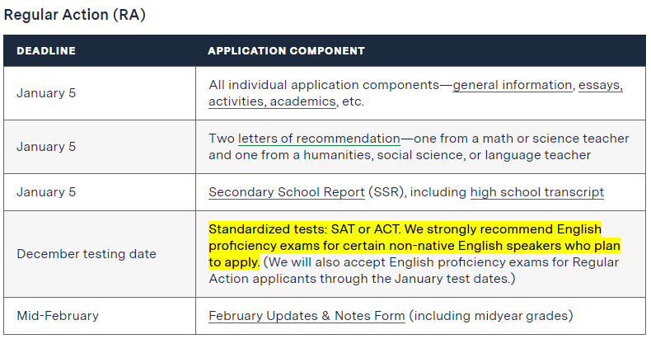Viewport: 651px width, 339px height.
Task: Click the Regular Action (RA) heading
Action: [75, 15]
